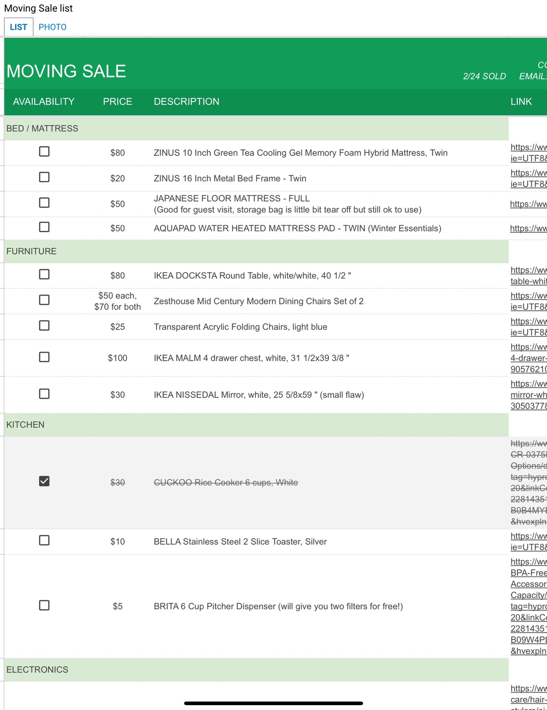Visit the IKEA MALM chest link
Viewport: 547px width, 710px height.
click(529, 358)
